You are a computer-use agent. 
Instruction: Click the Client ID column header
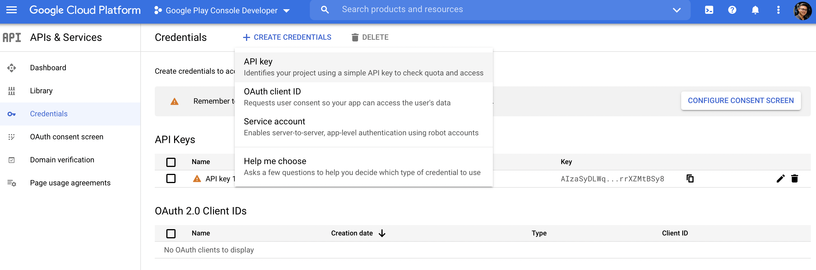point(675,233)
